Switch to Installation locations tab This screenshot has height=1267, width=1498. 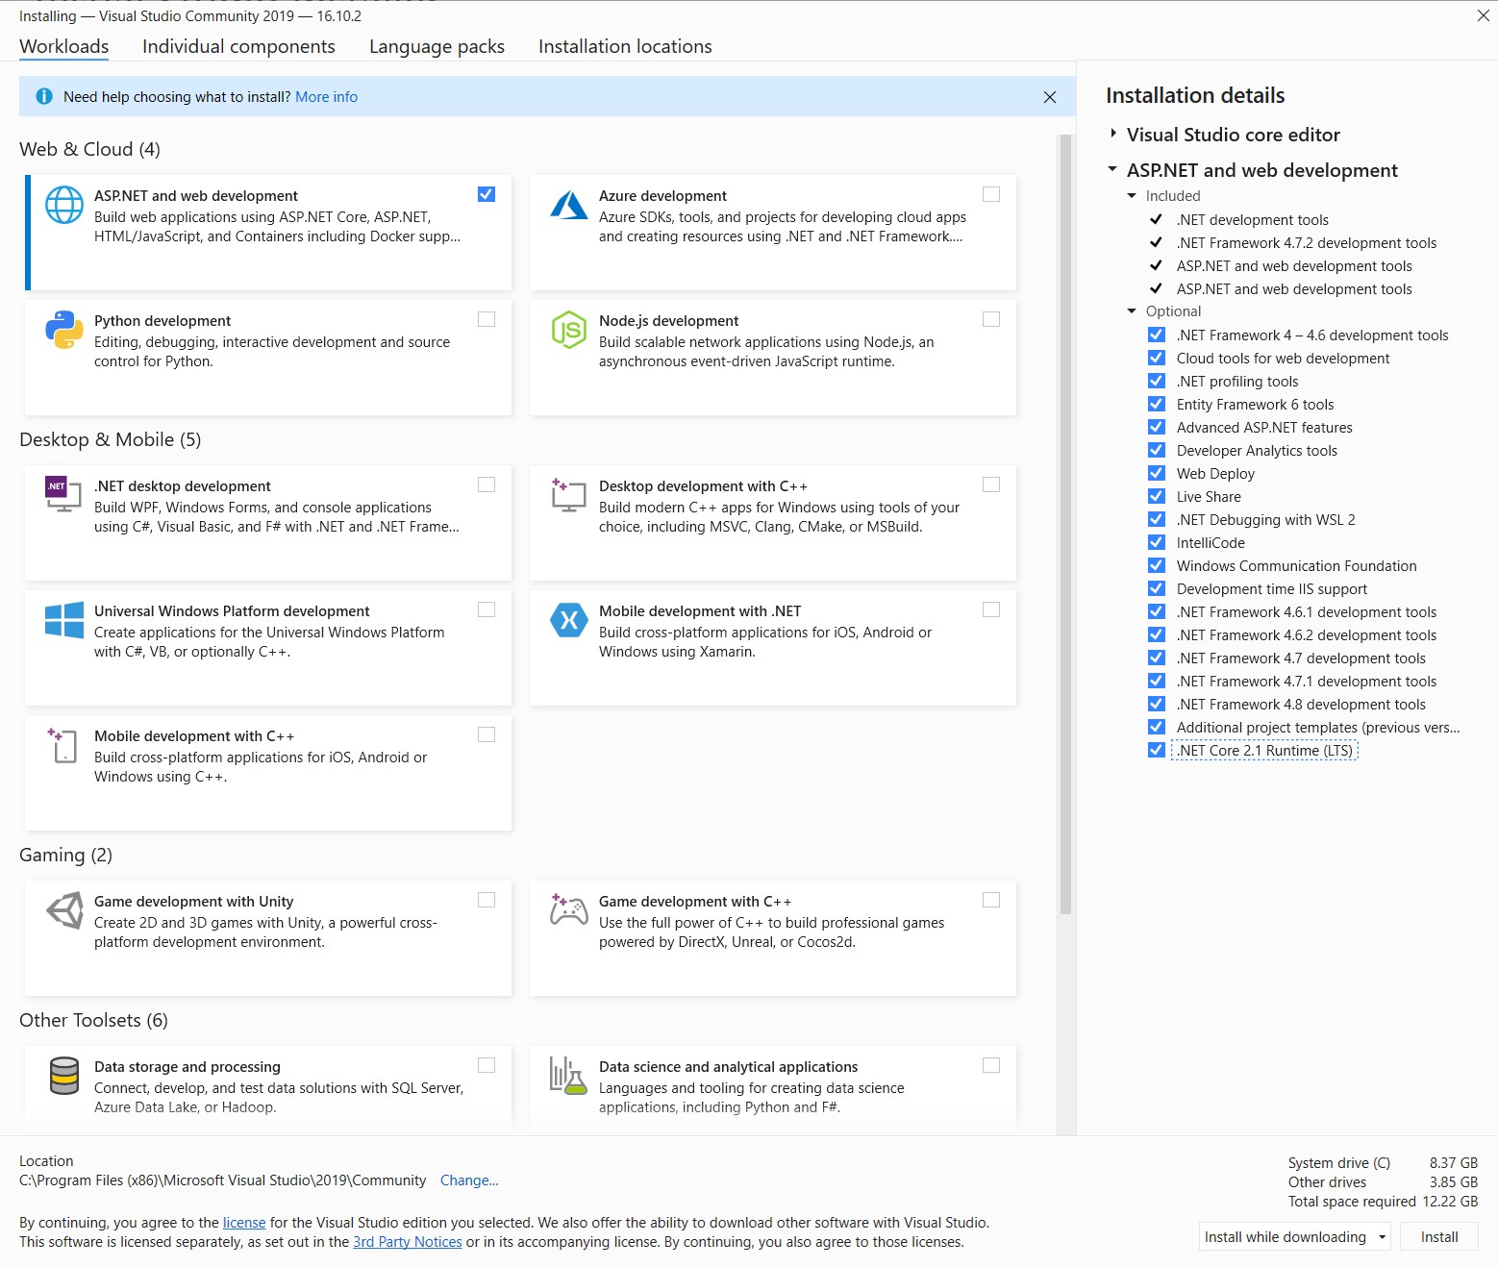point(625,46)
